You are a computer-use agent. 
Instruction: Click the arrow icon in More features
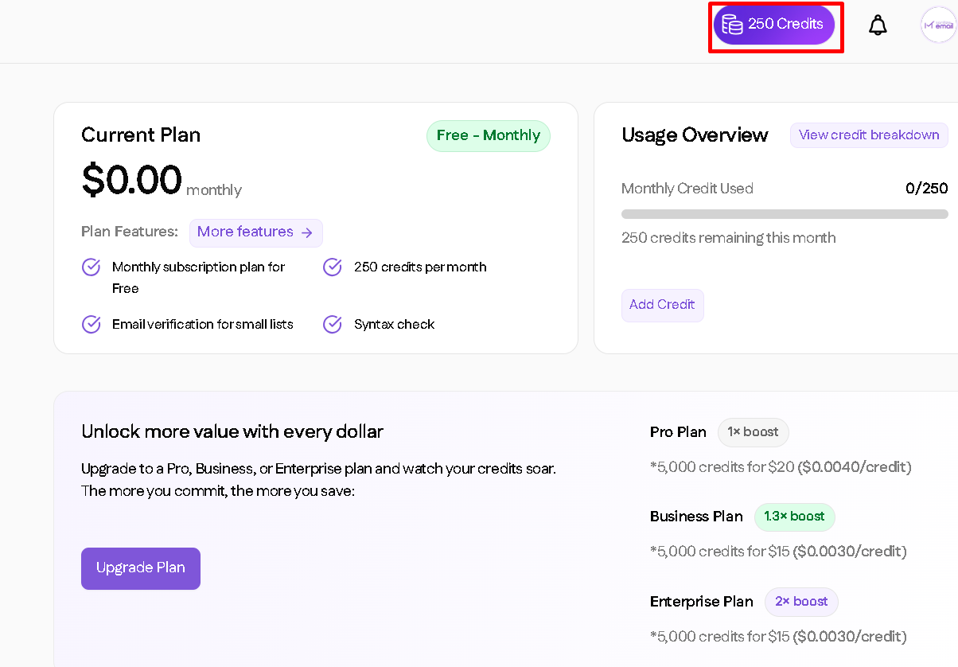point(307,232)
